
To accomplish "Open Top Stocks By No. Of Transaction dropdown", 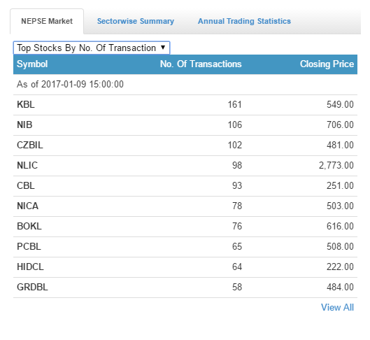I will click(x=92, y=48).
